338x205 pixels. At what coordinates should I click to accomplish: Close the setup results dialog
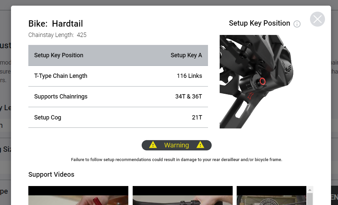pyautogui.click(x=317, y=19)
